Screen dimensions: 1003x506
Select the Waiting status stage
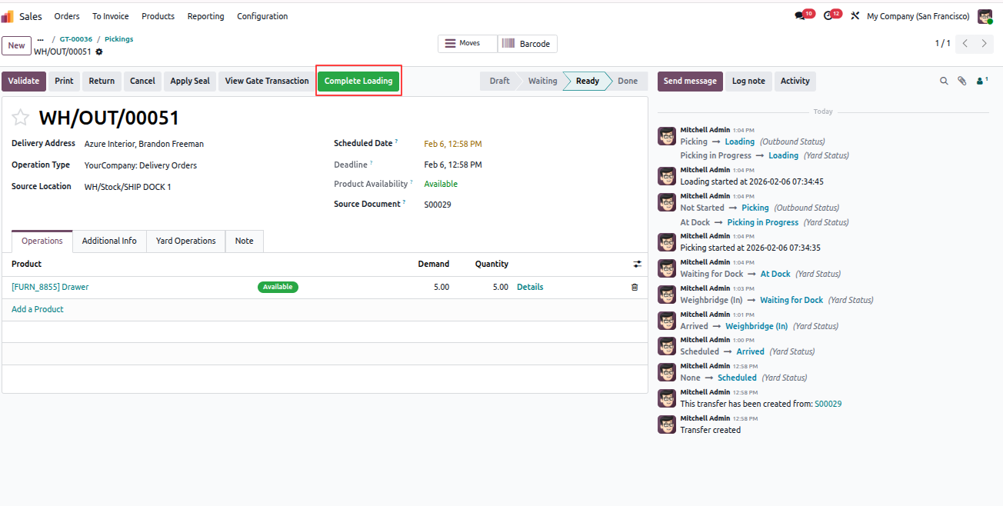tap(542, 81)
